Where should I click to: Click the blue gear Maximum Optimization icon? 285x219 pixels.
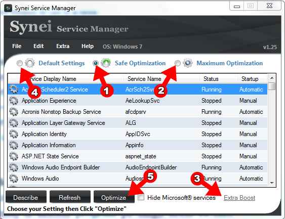[188, 63]
